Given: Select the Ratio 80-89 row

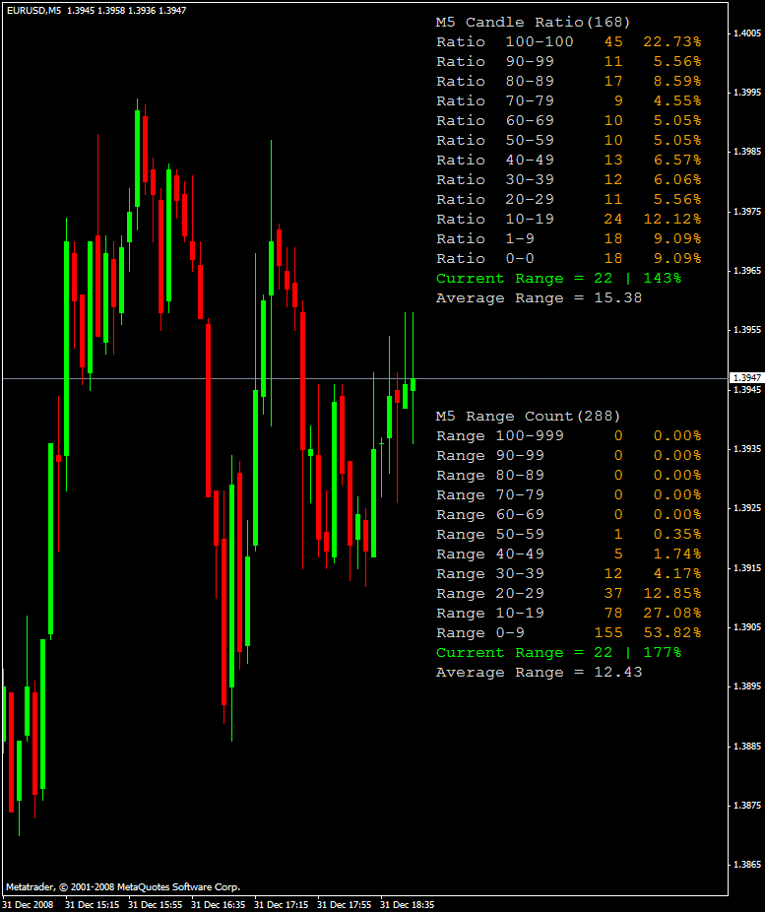Looking at the screenshot, I should pos(568,82).
